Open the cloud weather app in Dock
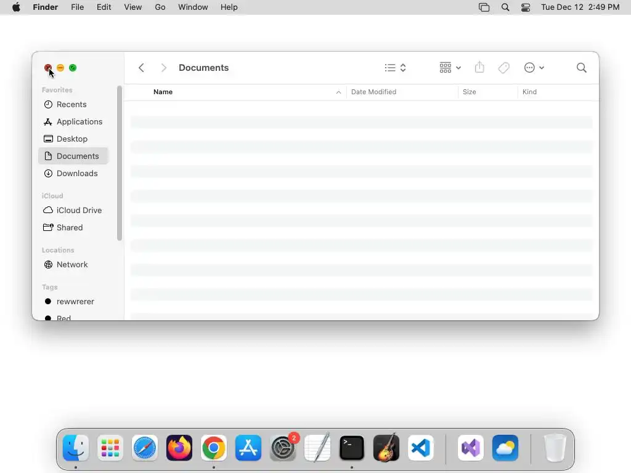631x473 pixels. click(505, 448)
